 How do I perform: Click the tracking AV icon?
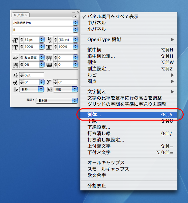coord(49,58)
